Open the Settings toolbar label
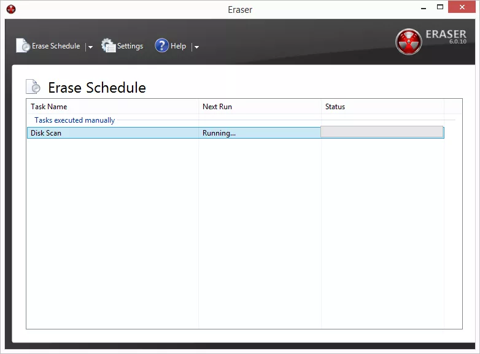Image resolution: width=480 pixels, height=354 pixels. (130, 46)
